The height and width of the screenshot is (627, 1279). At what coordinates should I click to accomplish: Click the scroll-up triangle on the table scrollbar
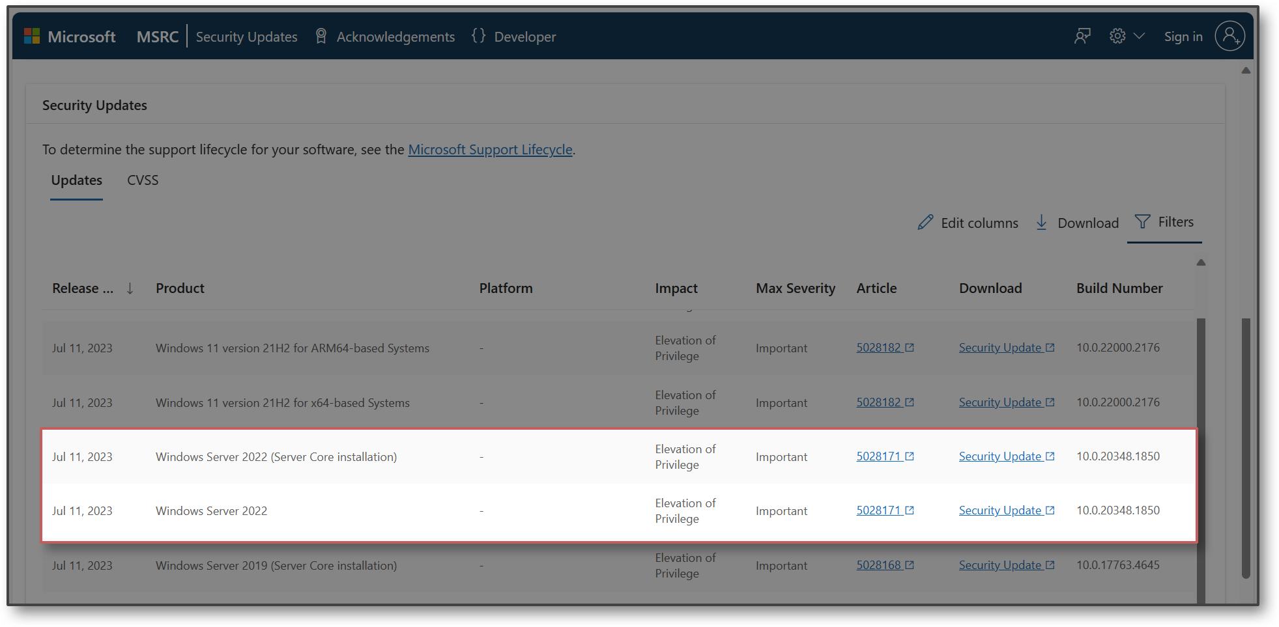(x=1201, y=262)
